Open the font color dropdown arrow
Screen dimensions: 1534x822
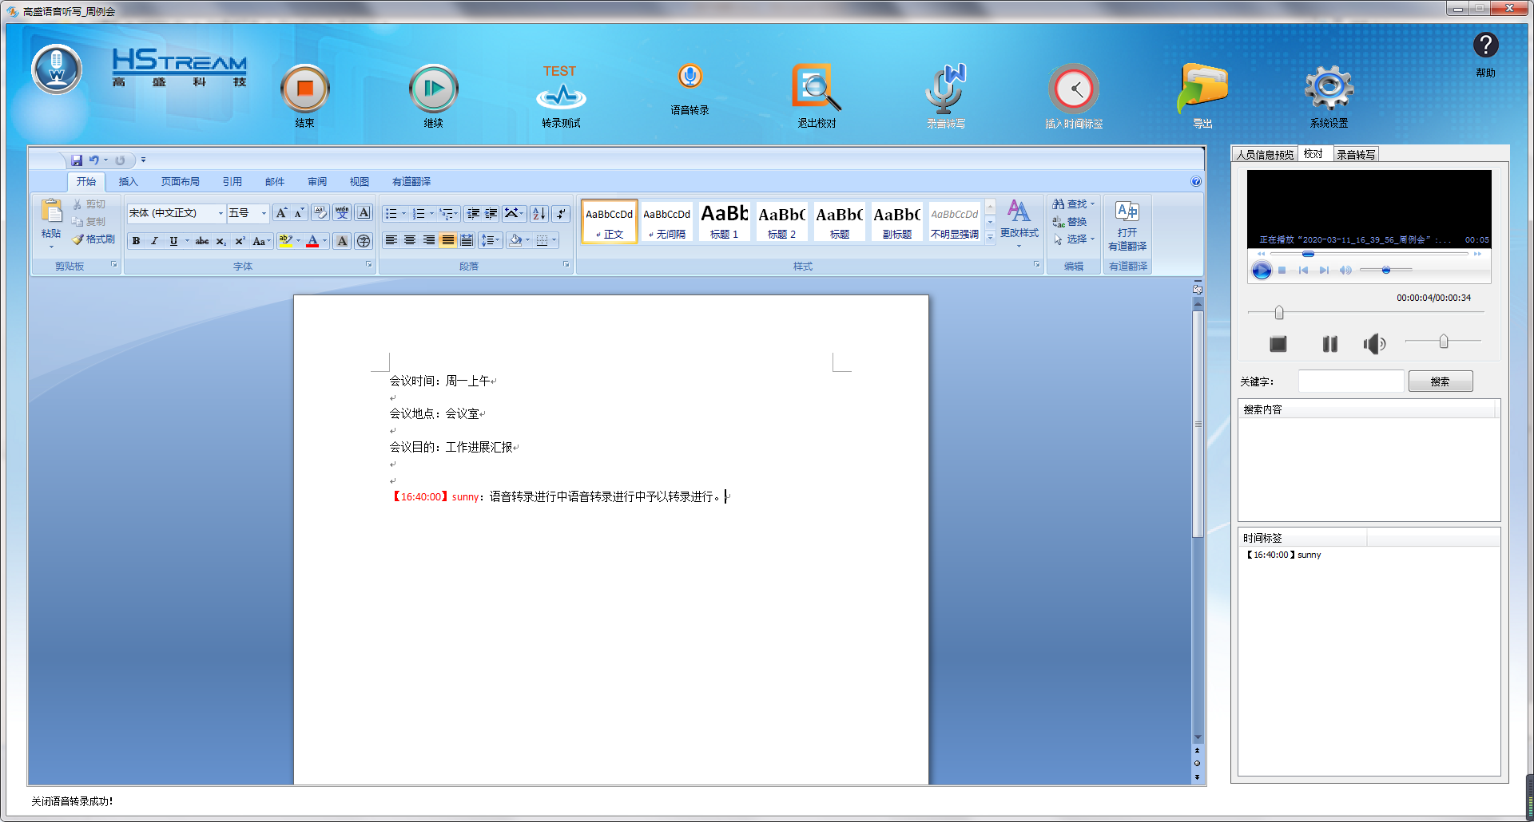tap(325, 241)
